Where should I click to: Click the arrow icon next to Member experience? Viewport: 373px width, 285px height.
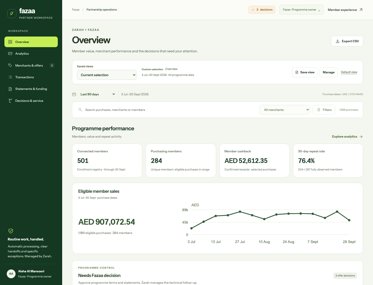click(x=361, y=10)
